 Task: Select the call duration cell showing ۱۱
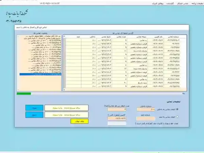(x=120, y=51)
